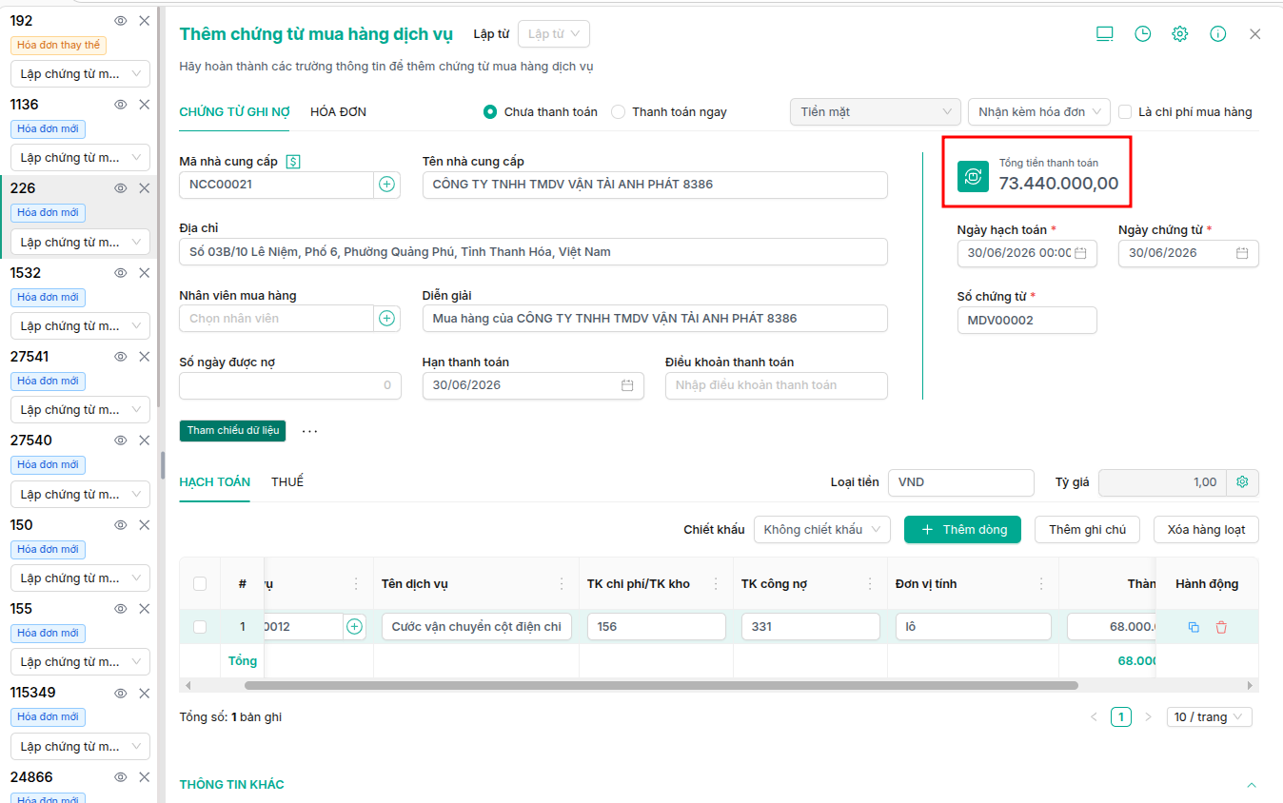Click the table's horizontal scrollbar
Viewport: 1283px width, 803px height.
pyautogui.click(x=661, y=685)
